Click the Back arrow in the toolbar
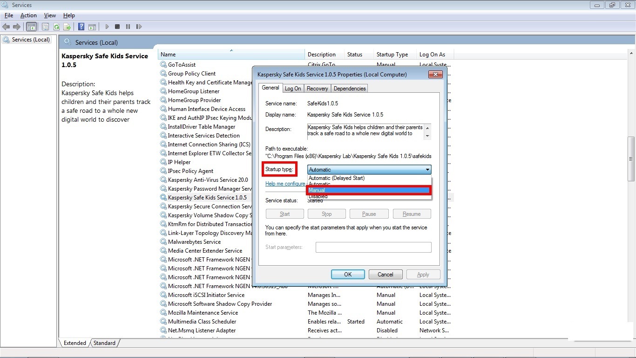 pyautogui.click(x=6, y=27)
